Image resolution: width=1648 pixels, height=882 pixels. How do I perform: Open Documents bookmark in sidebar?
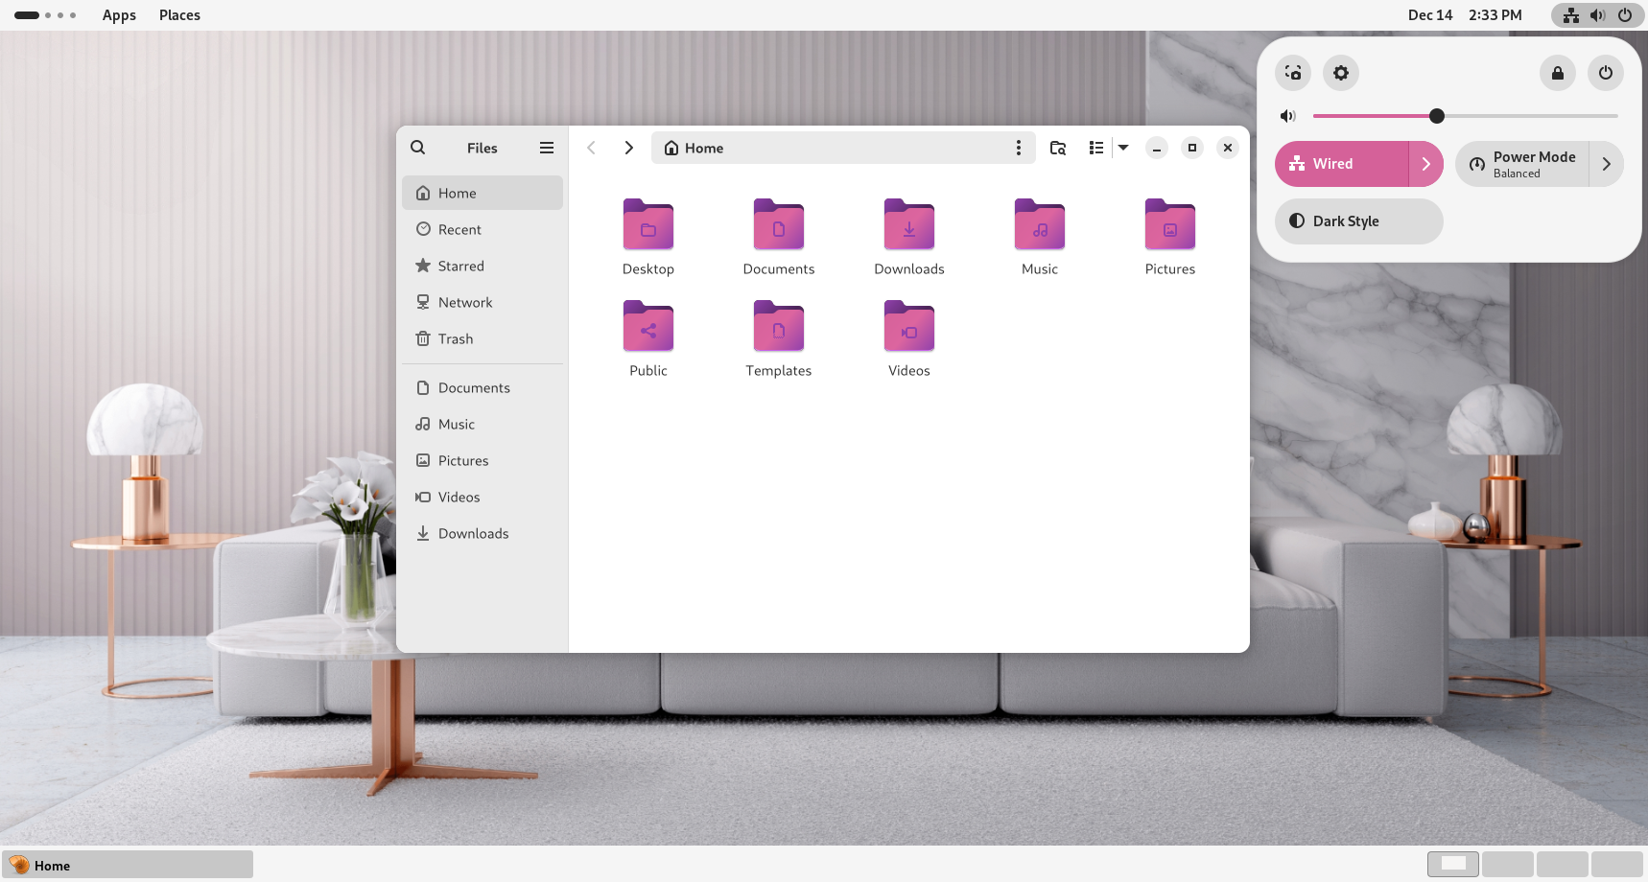[x=483, y=387]
